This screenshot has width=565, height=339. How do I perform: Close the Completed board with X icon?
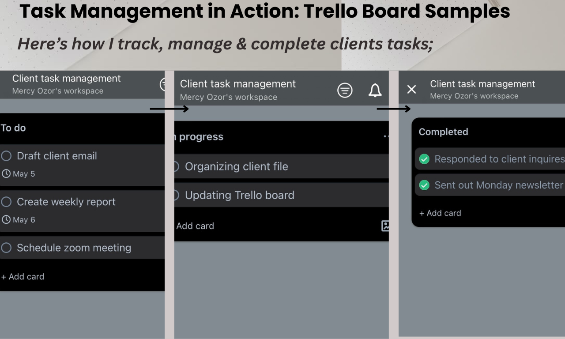click(x=411, y=90)
